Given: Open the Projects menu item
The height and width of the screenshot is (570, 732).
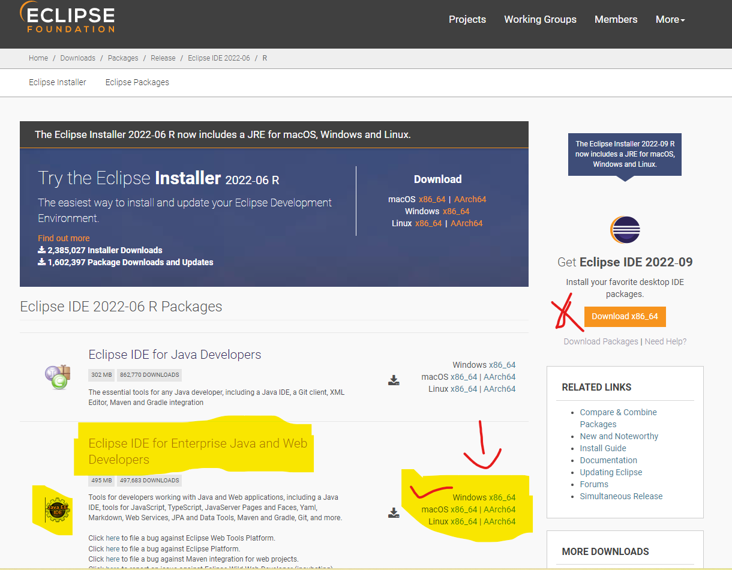Looking at the screenshot, I should point(467,19).
